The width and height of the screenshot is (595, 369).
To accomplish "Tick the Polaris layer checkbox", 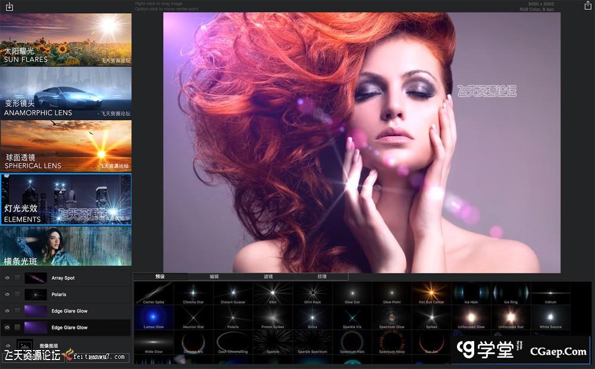I will click(x=17, y=295).
